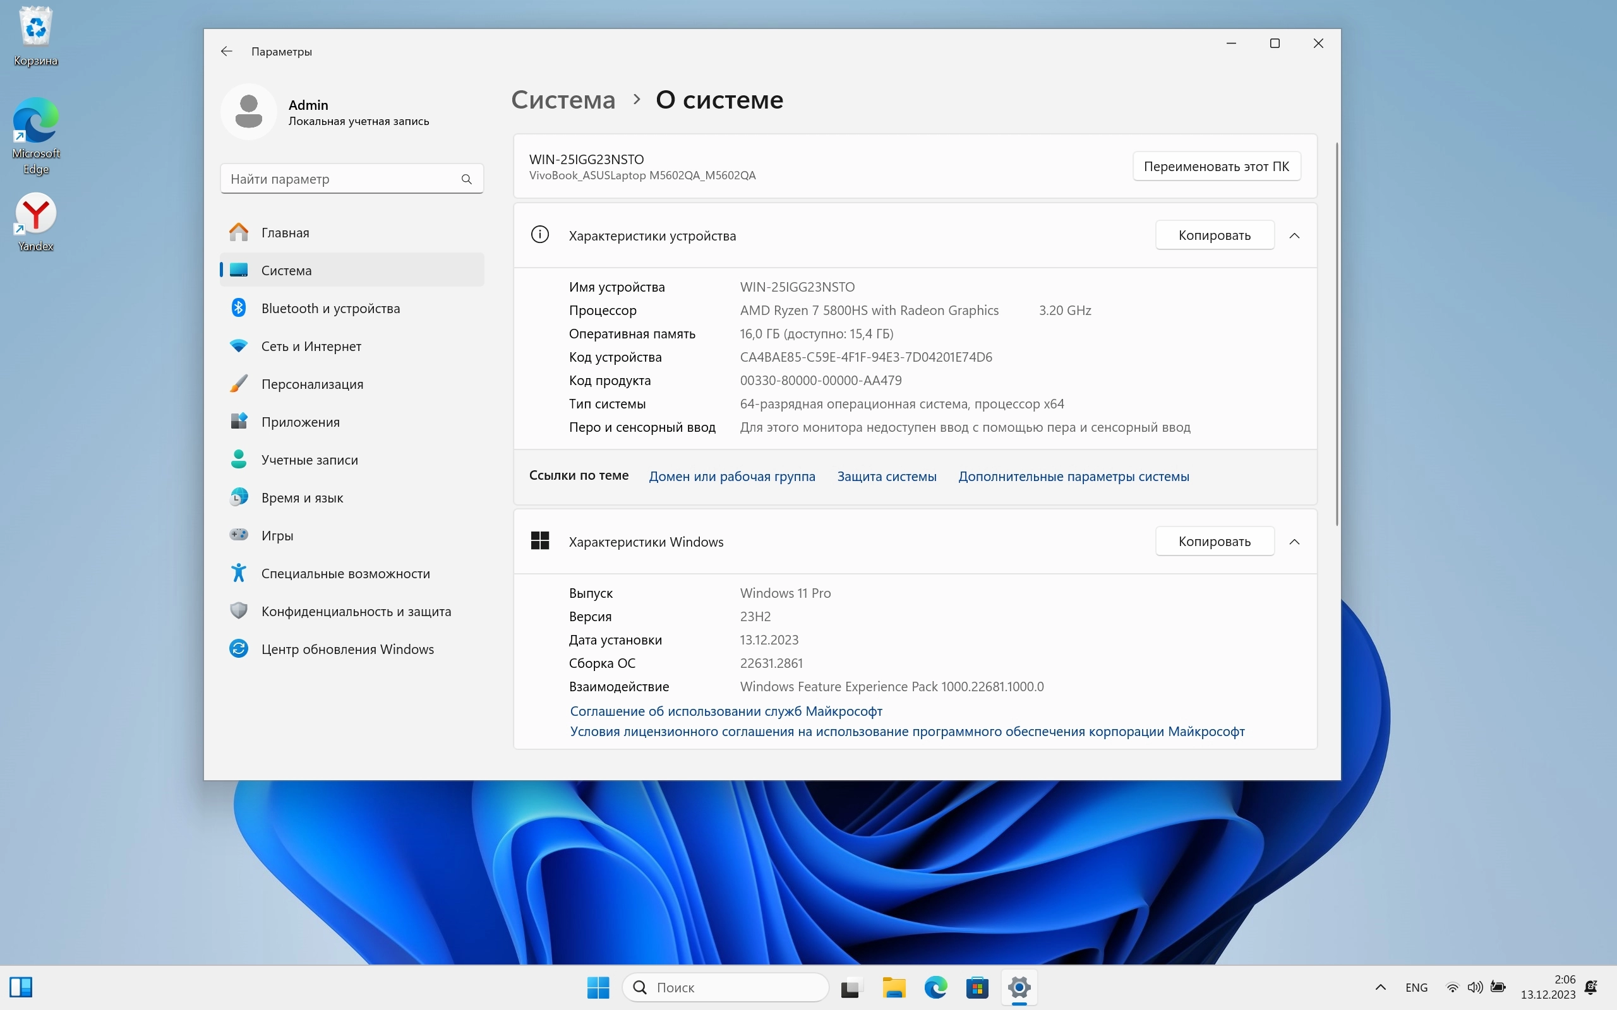Select Конфиденциальность и защита menu item

(x=356, y=611)
